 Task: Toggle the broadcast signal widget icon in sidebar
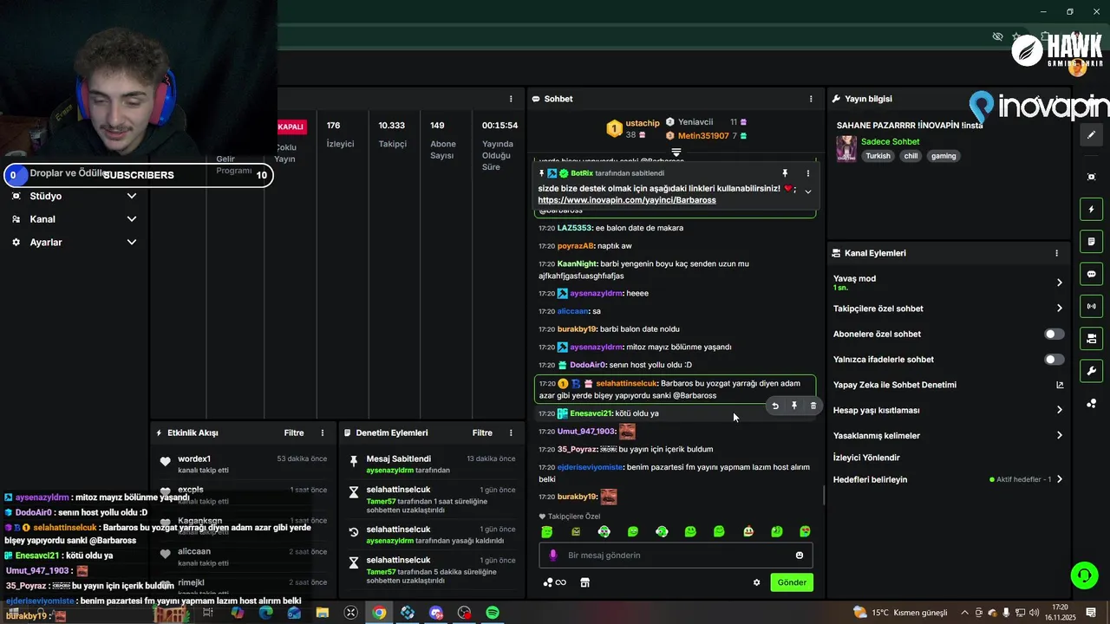coord(1091,306)
